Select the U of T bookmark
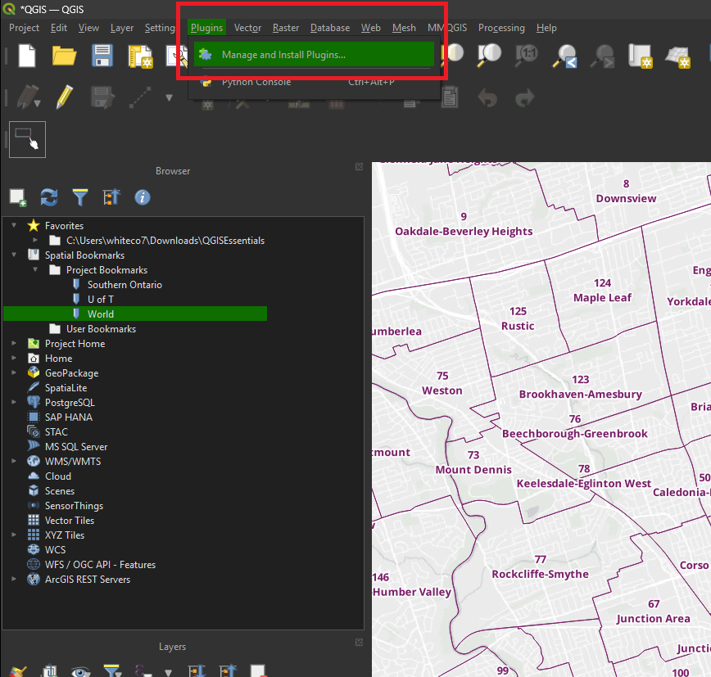Viewport: 711px width, 677px height. point(101,299)
